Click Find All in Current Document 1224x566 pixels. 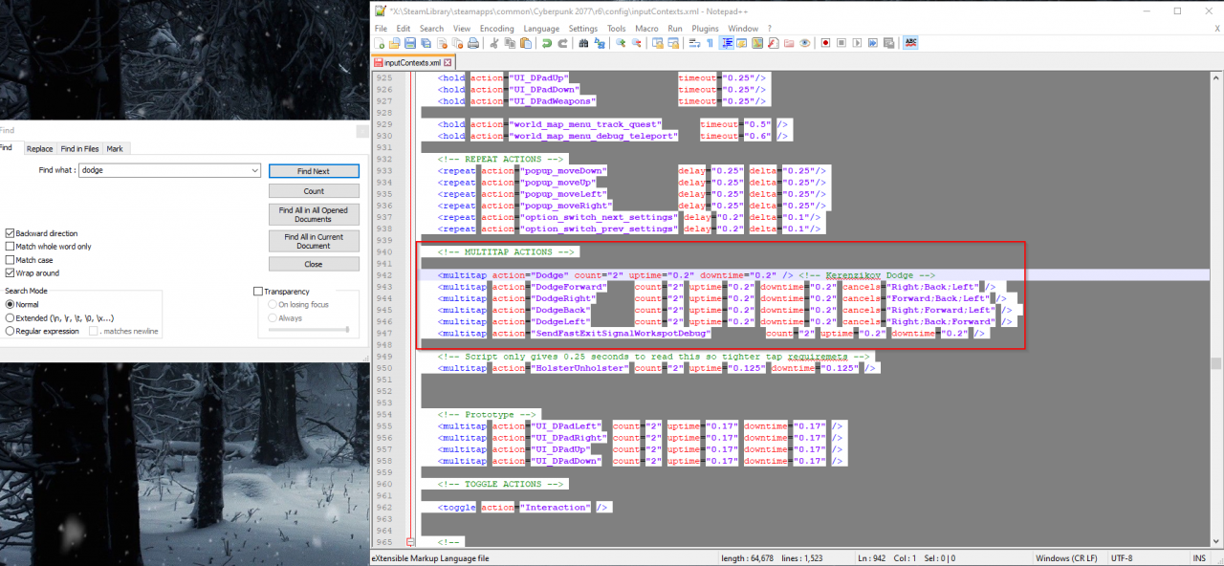tap(313, 241)
